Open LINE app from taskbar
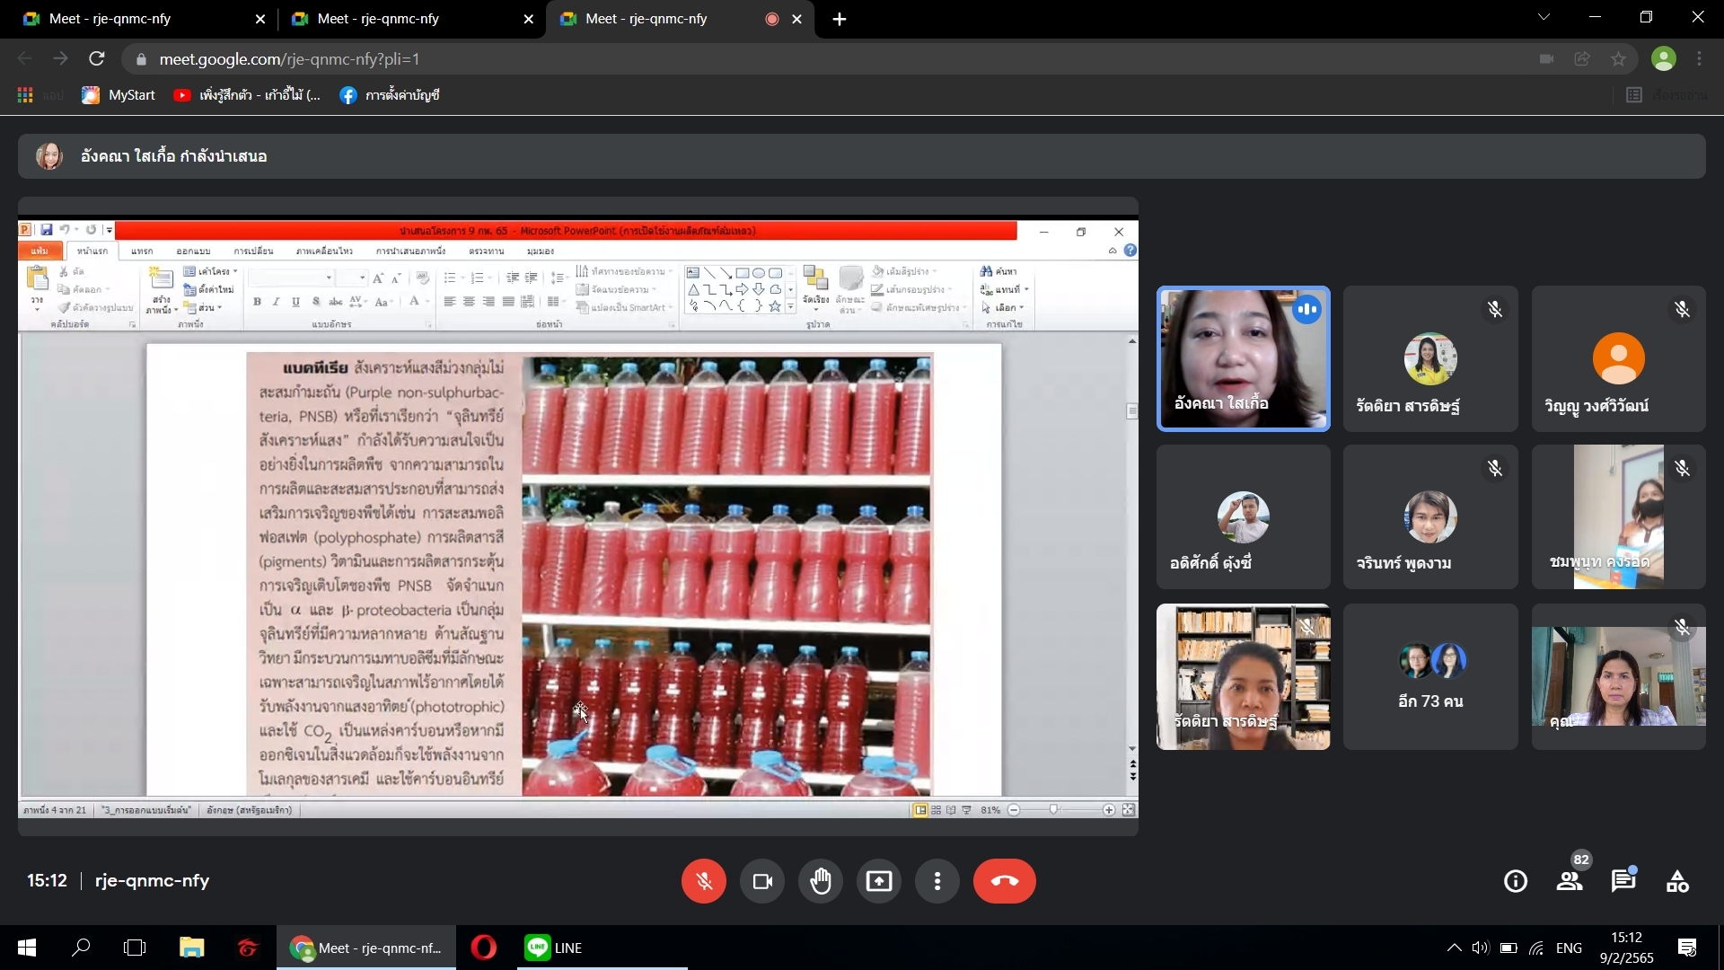1724x970 pixels. coord(554,948)
